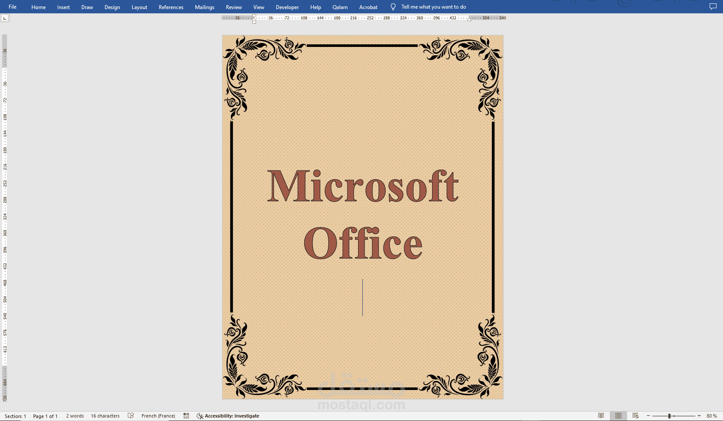Open zoom dialog via 80 % level
The width and height of the screenshot is (723, 421).
[711, 416]
